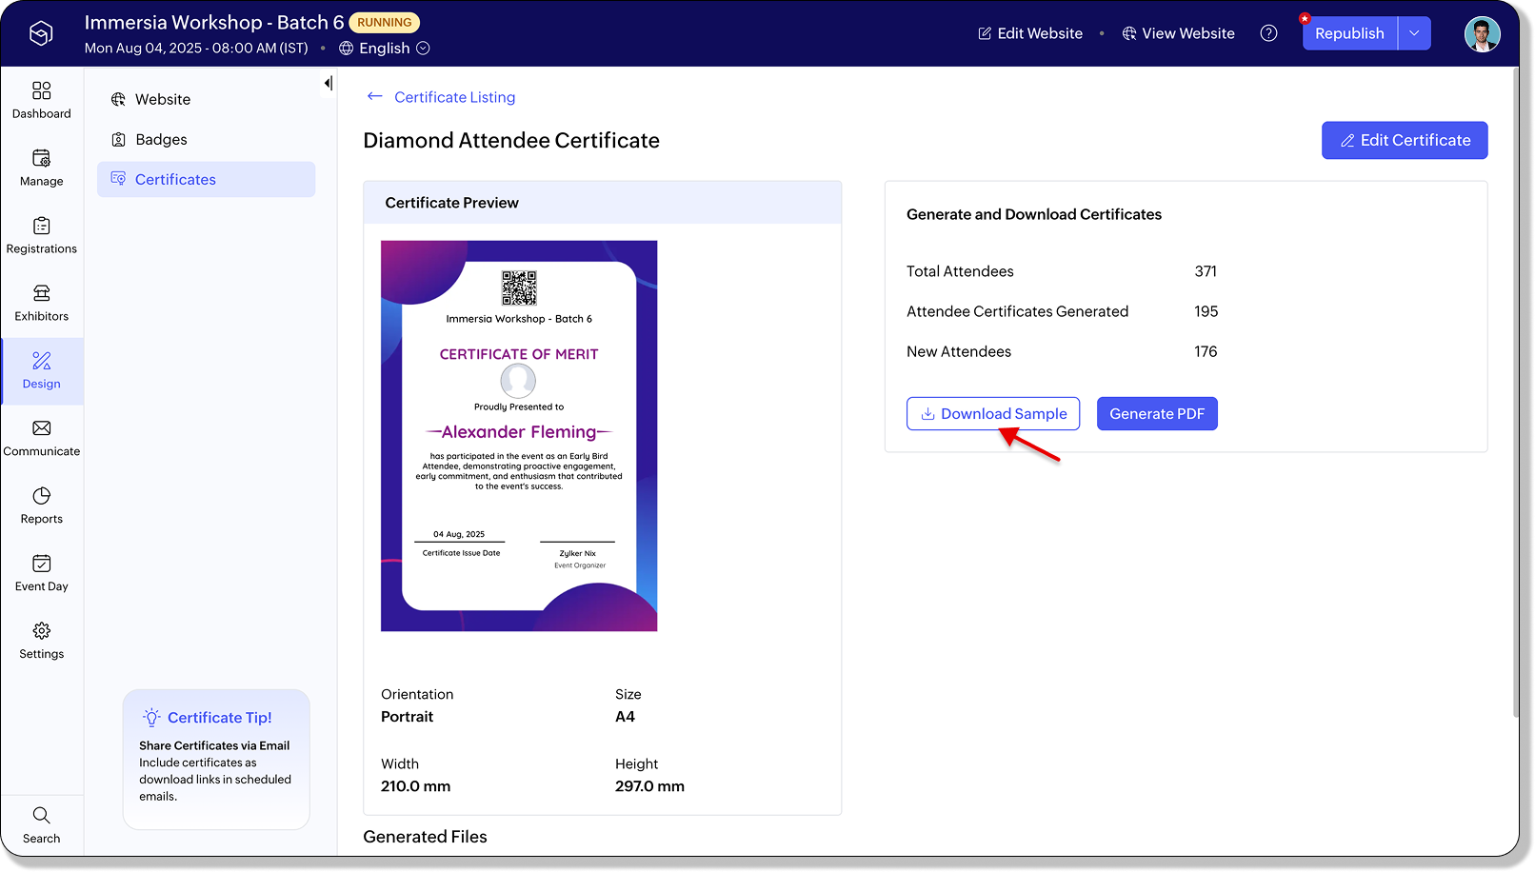Click Download Sample button
Screen dimensions: 1535x872
tap(993, 413)
